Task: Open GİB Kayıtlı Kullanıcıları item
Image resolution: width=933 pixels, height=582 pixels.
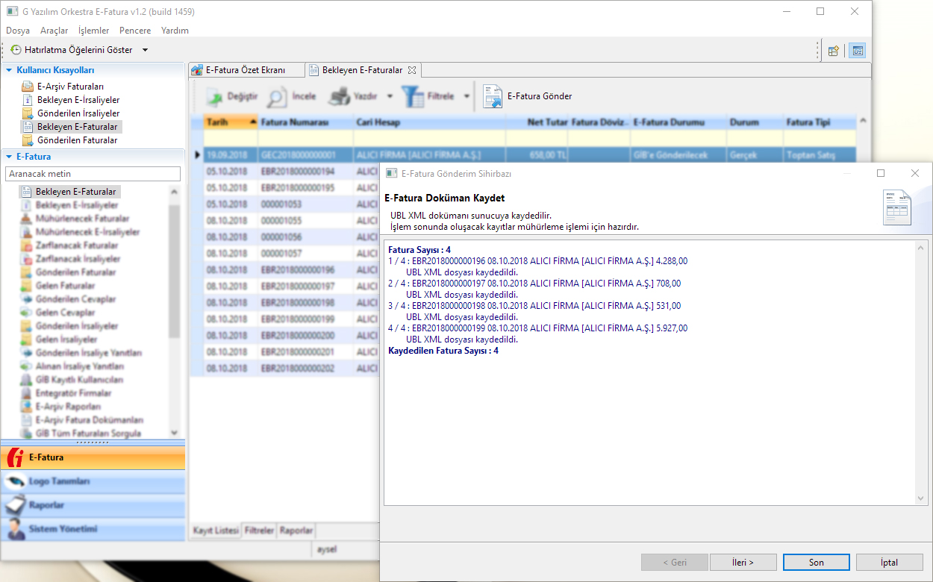Action: coord(79,380)
